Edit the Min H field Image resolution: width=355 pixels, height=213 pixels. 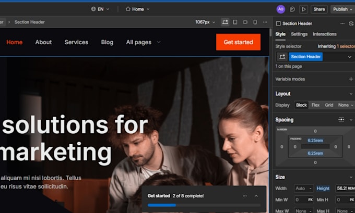(345, 199)
